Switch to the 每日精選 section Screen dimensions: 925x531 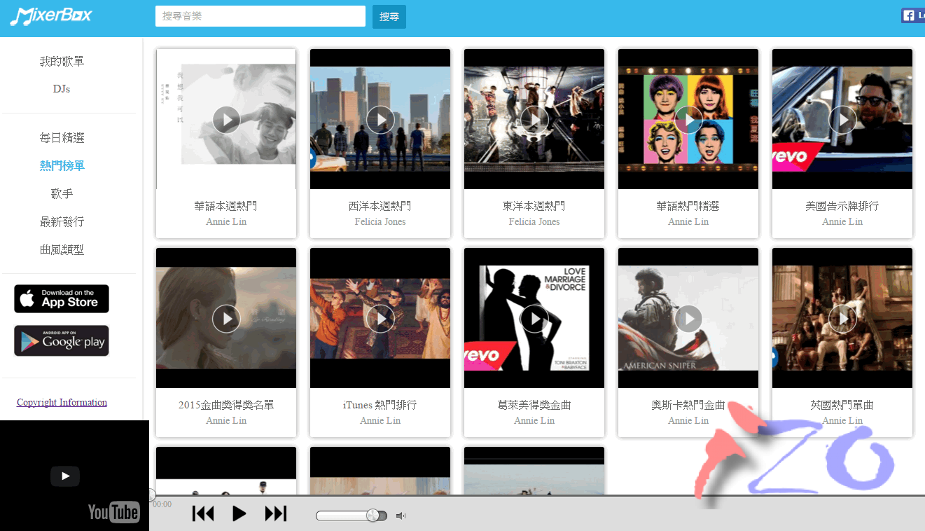click(x=62, y=137)
